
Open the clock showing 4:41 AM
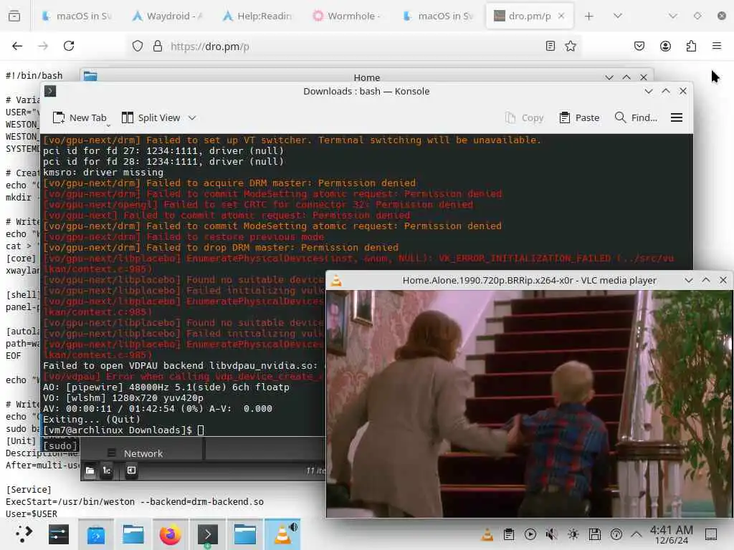pos(671,534)
